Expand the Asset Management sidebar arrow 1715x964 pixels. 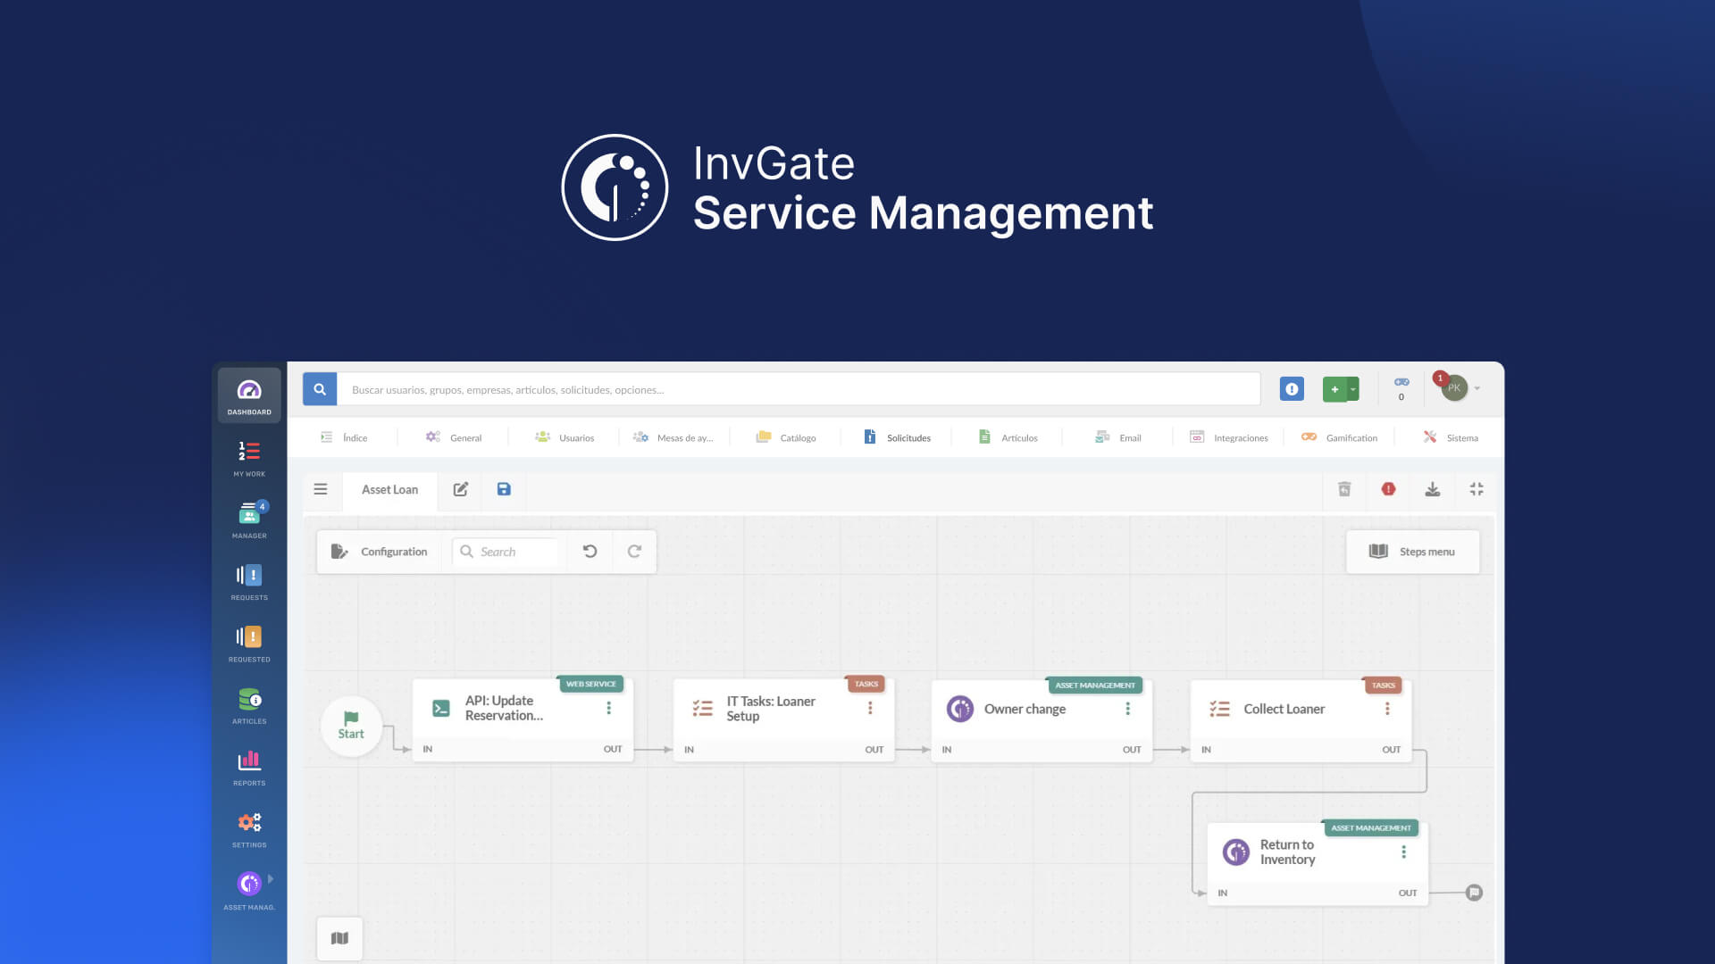point(271,879)
